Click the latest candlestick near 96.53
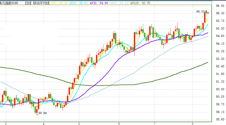Screen dimensions: 226x125 tap(208, 13)
